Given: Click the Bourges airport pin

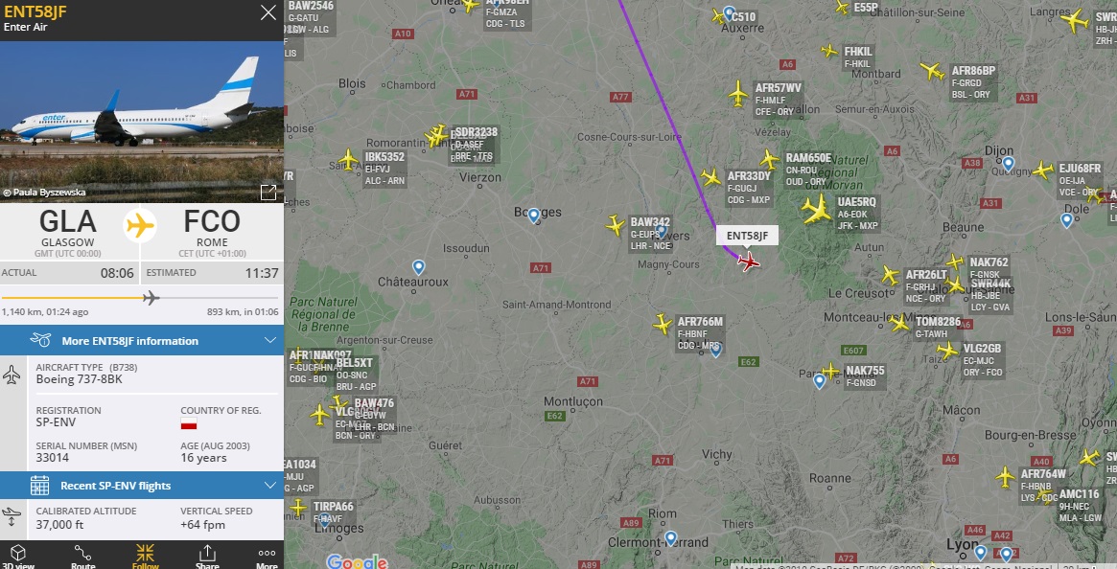Looking at the screenshot, I should [x=533, y=216].
